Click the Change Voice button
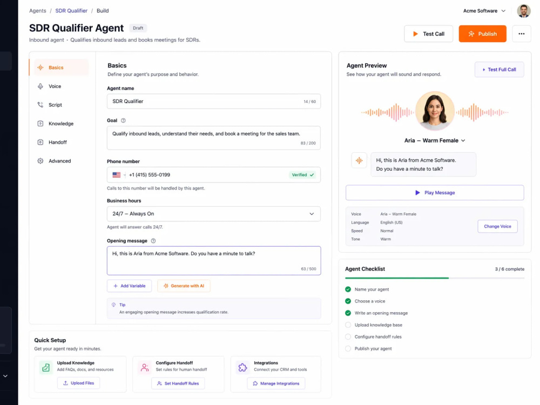The width and height of the screenshot is (540, 405). [497, 226]
